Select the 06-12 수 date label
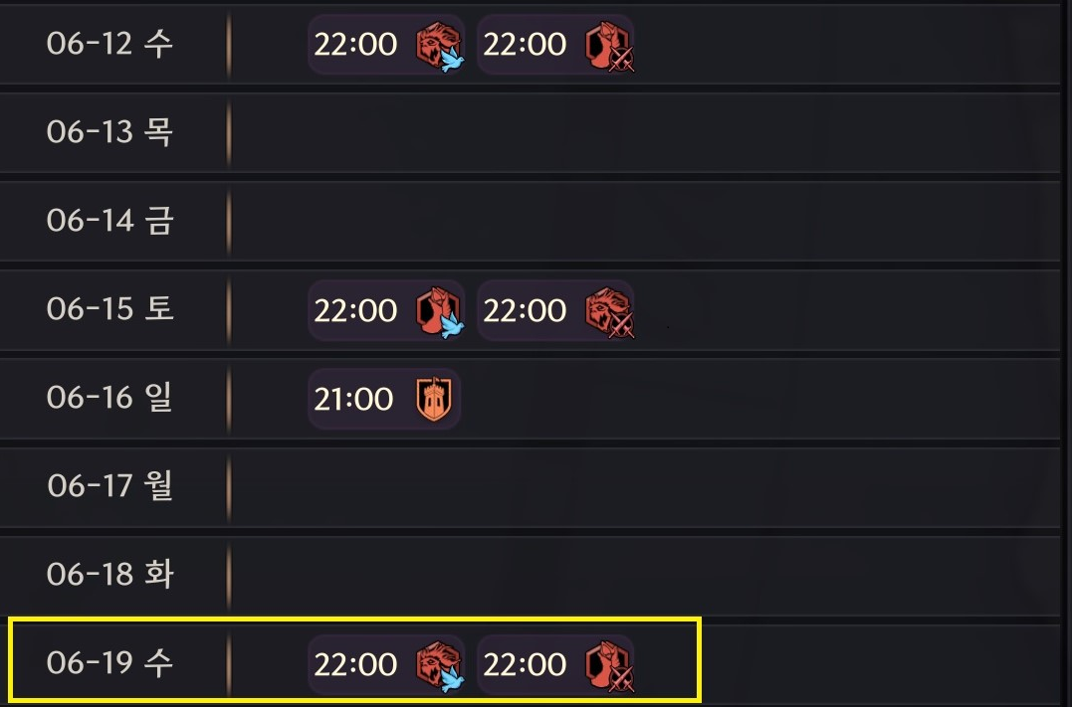 [109, 44]
